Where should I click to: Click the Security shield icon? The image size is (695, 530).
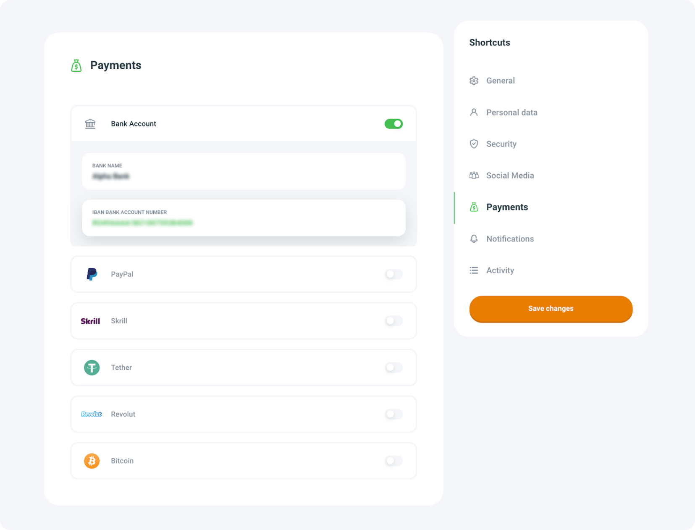[474, 144]
